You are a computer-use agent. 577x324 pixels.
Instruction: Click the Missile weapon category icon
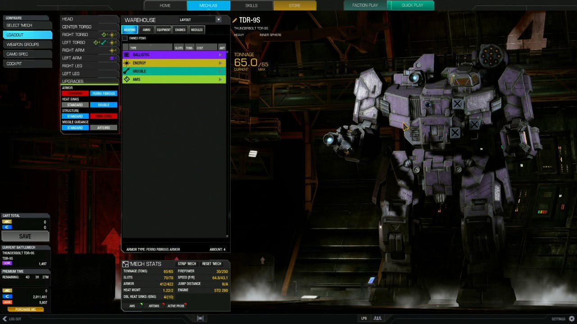click(x=127, y=71)
